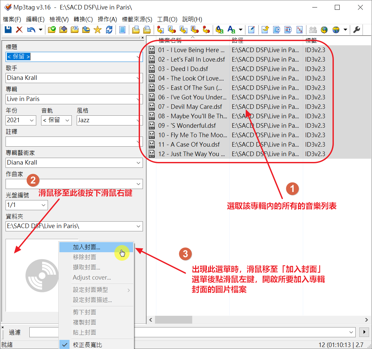Open the 檔案(F) menu
The height and width of the screenshot is (349, 372).
[x=12, y=19]
